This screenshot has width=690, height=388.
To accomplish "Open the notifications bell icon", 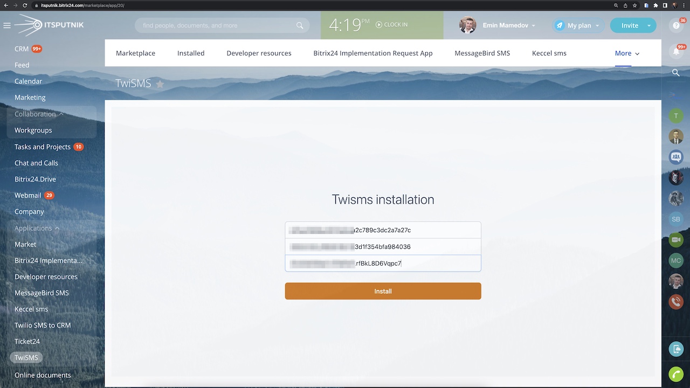I will [676, 52].
